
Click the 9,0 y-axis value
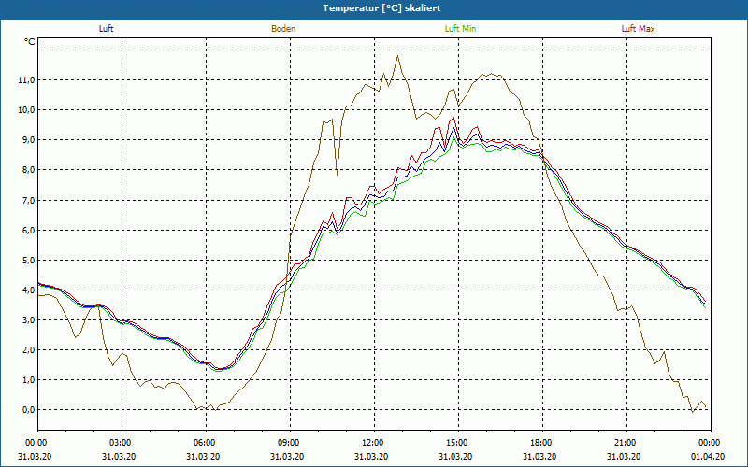pos(28,140)
